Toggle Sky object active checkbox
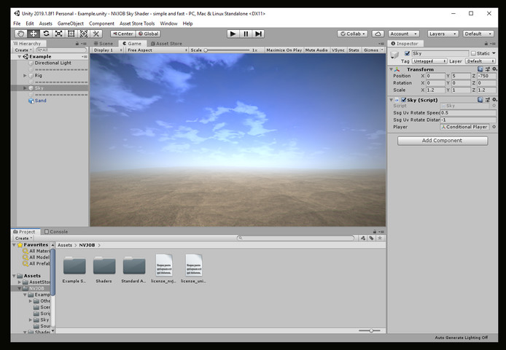506x350 pixels. (x=408, y=53)
